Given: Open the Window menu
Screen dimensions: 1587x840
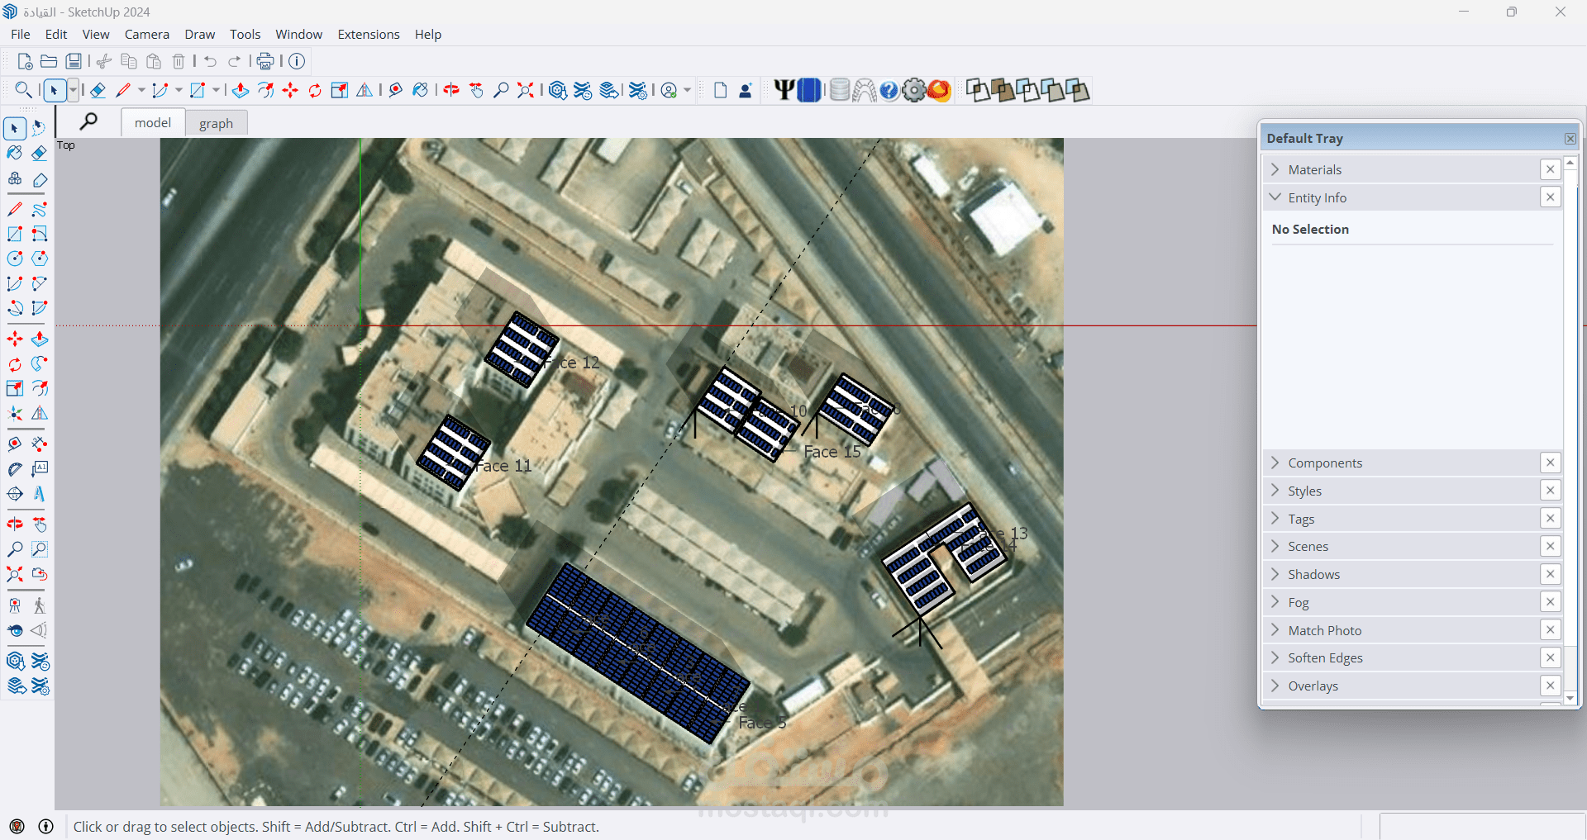Looking at the screenshot, I should tap(299, 34).
